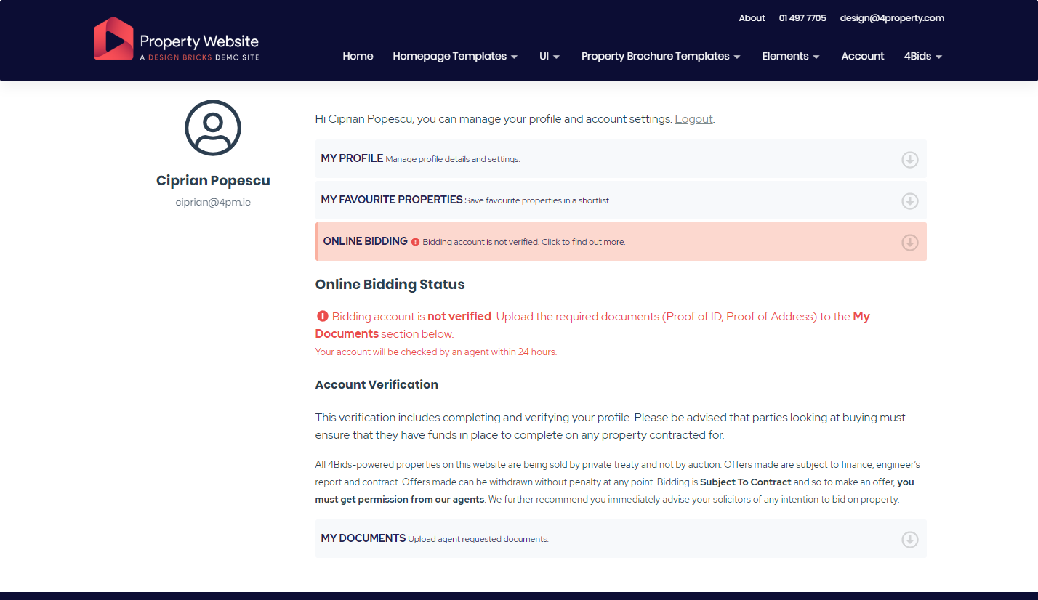Click the My Profile down-arrow circle icon
Viewport: 1038px width, 600px height.
[x=909, y=160]
